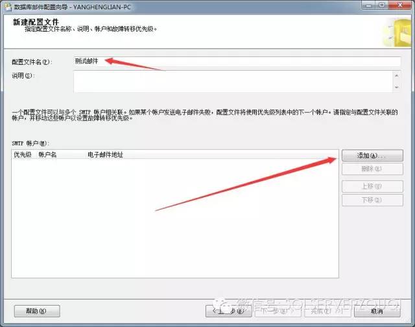Go back with the 上一步(B) button
Image resolution: width=415 pixels, height=327 pixels.
coord(228,311)
